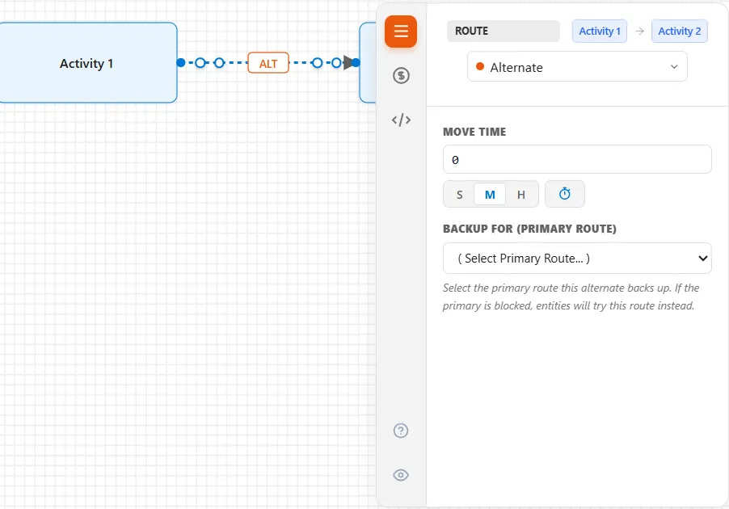Open the dollar sign cost tab
Image resolution: width=729 pixels, height=509 pixels.
(401, 75)
